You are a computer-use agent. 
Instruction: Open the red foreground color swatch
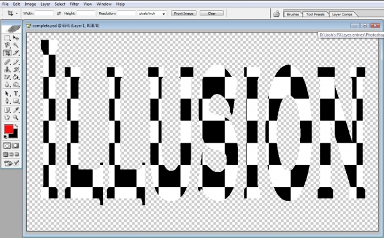click(x=8, y=129)
